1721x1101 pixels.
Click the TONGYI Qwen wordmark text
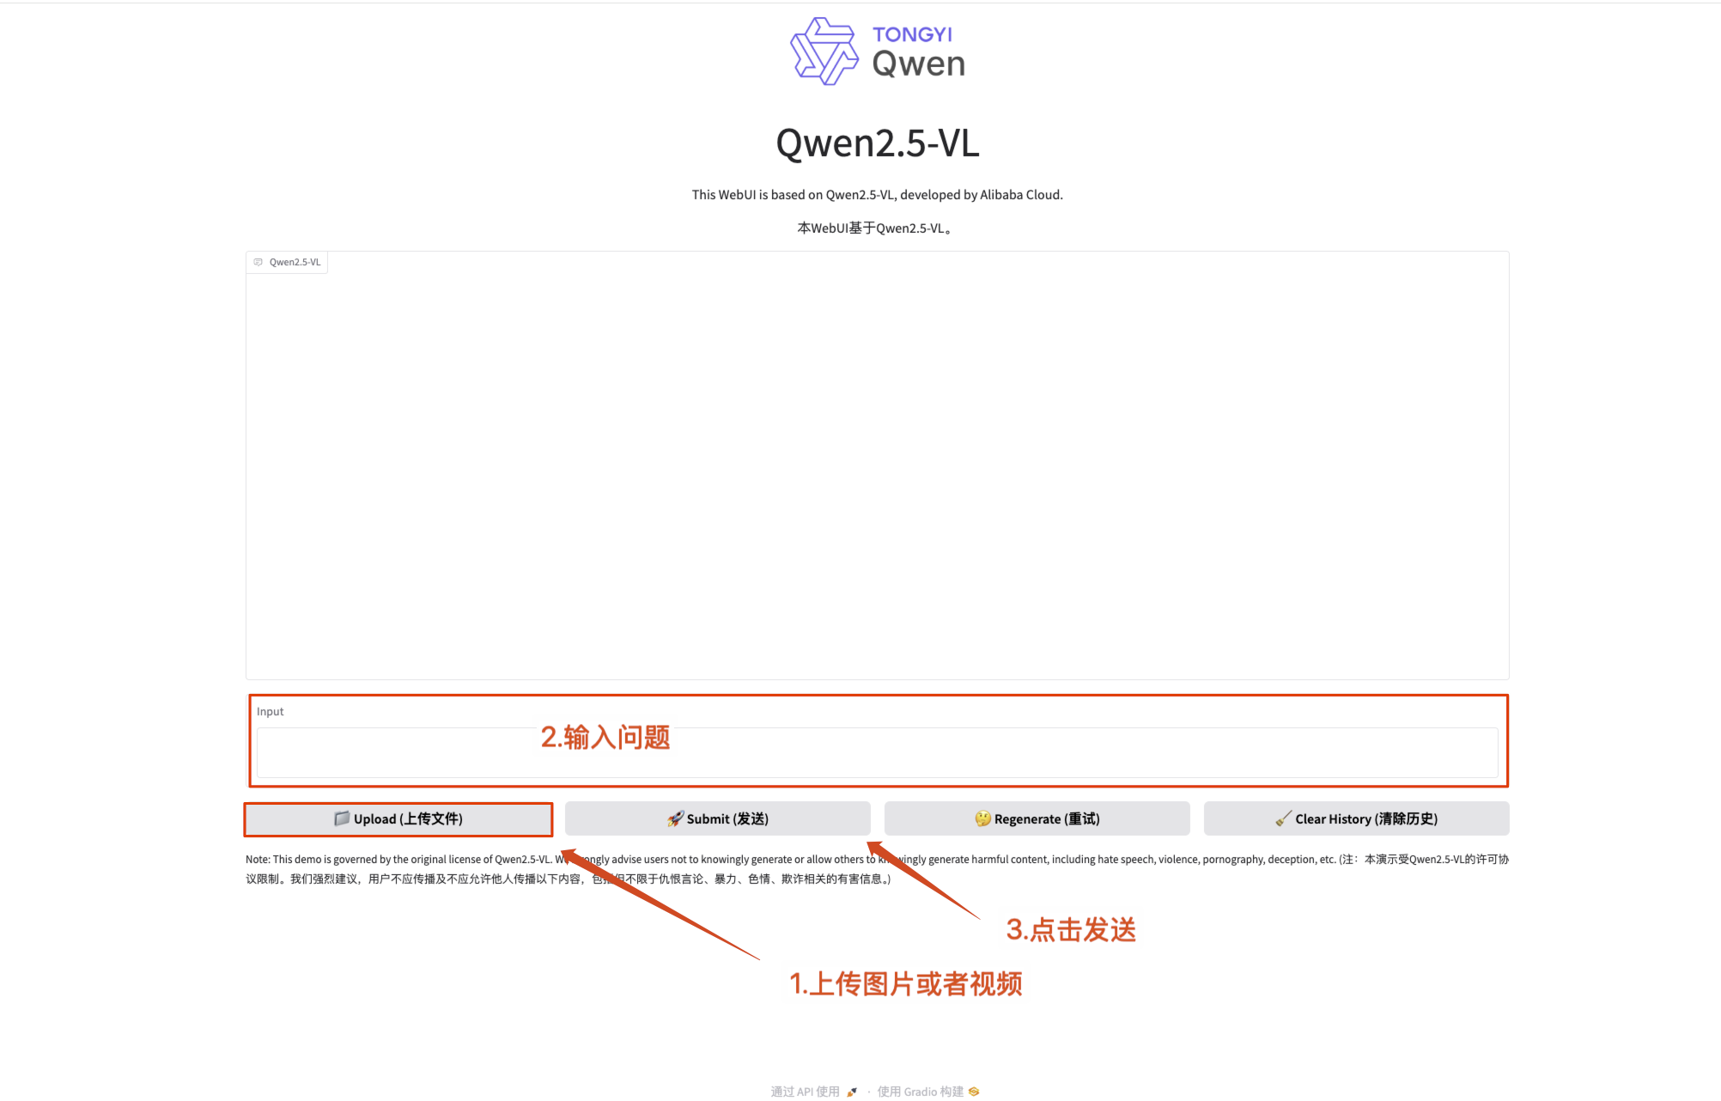coord(918,52)
